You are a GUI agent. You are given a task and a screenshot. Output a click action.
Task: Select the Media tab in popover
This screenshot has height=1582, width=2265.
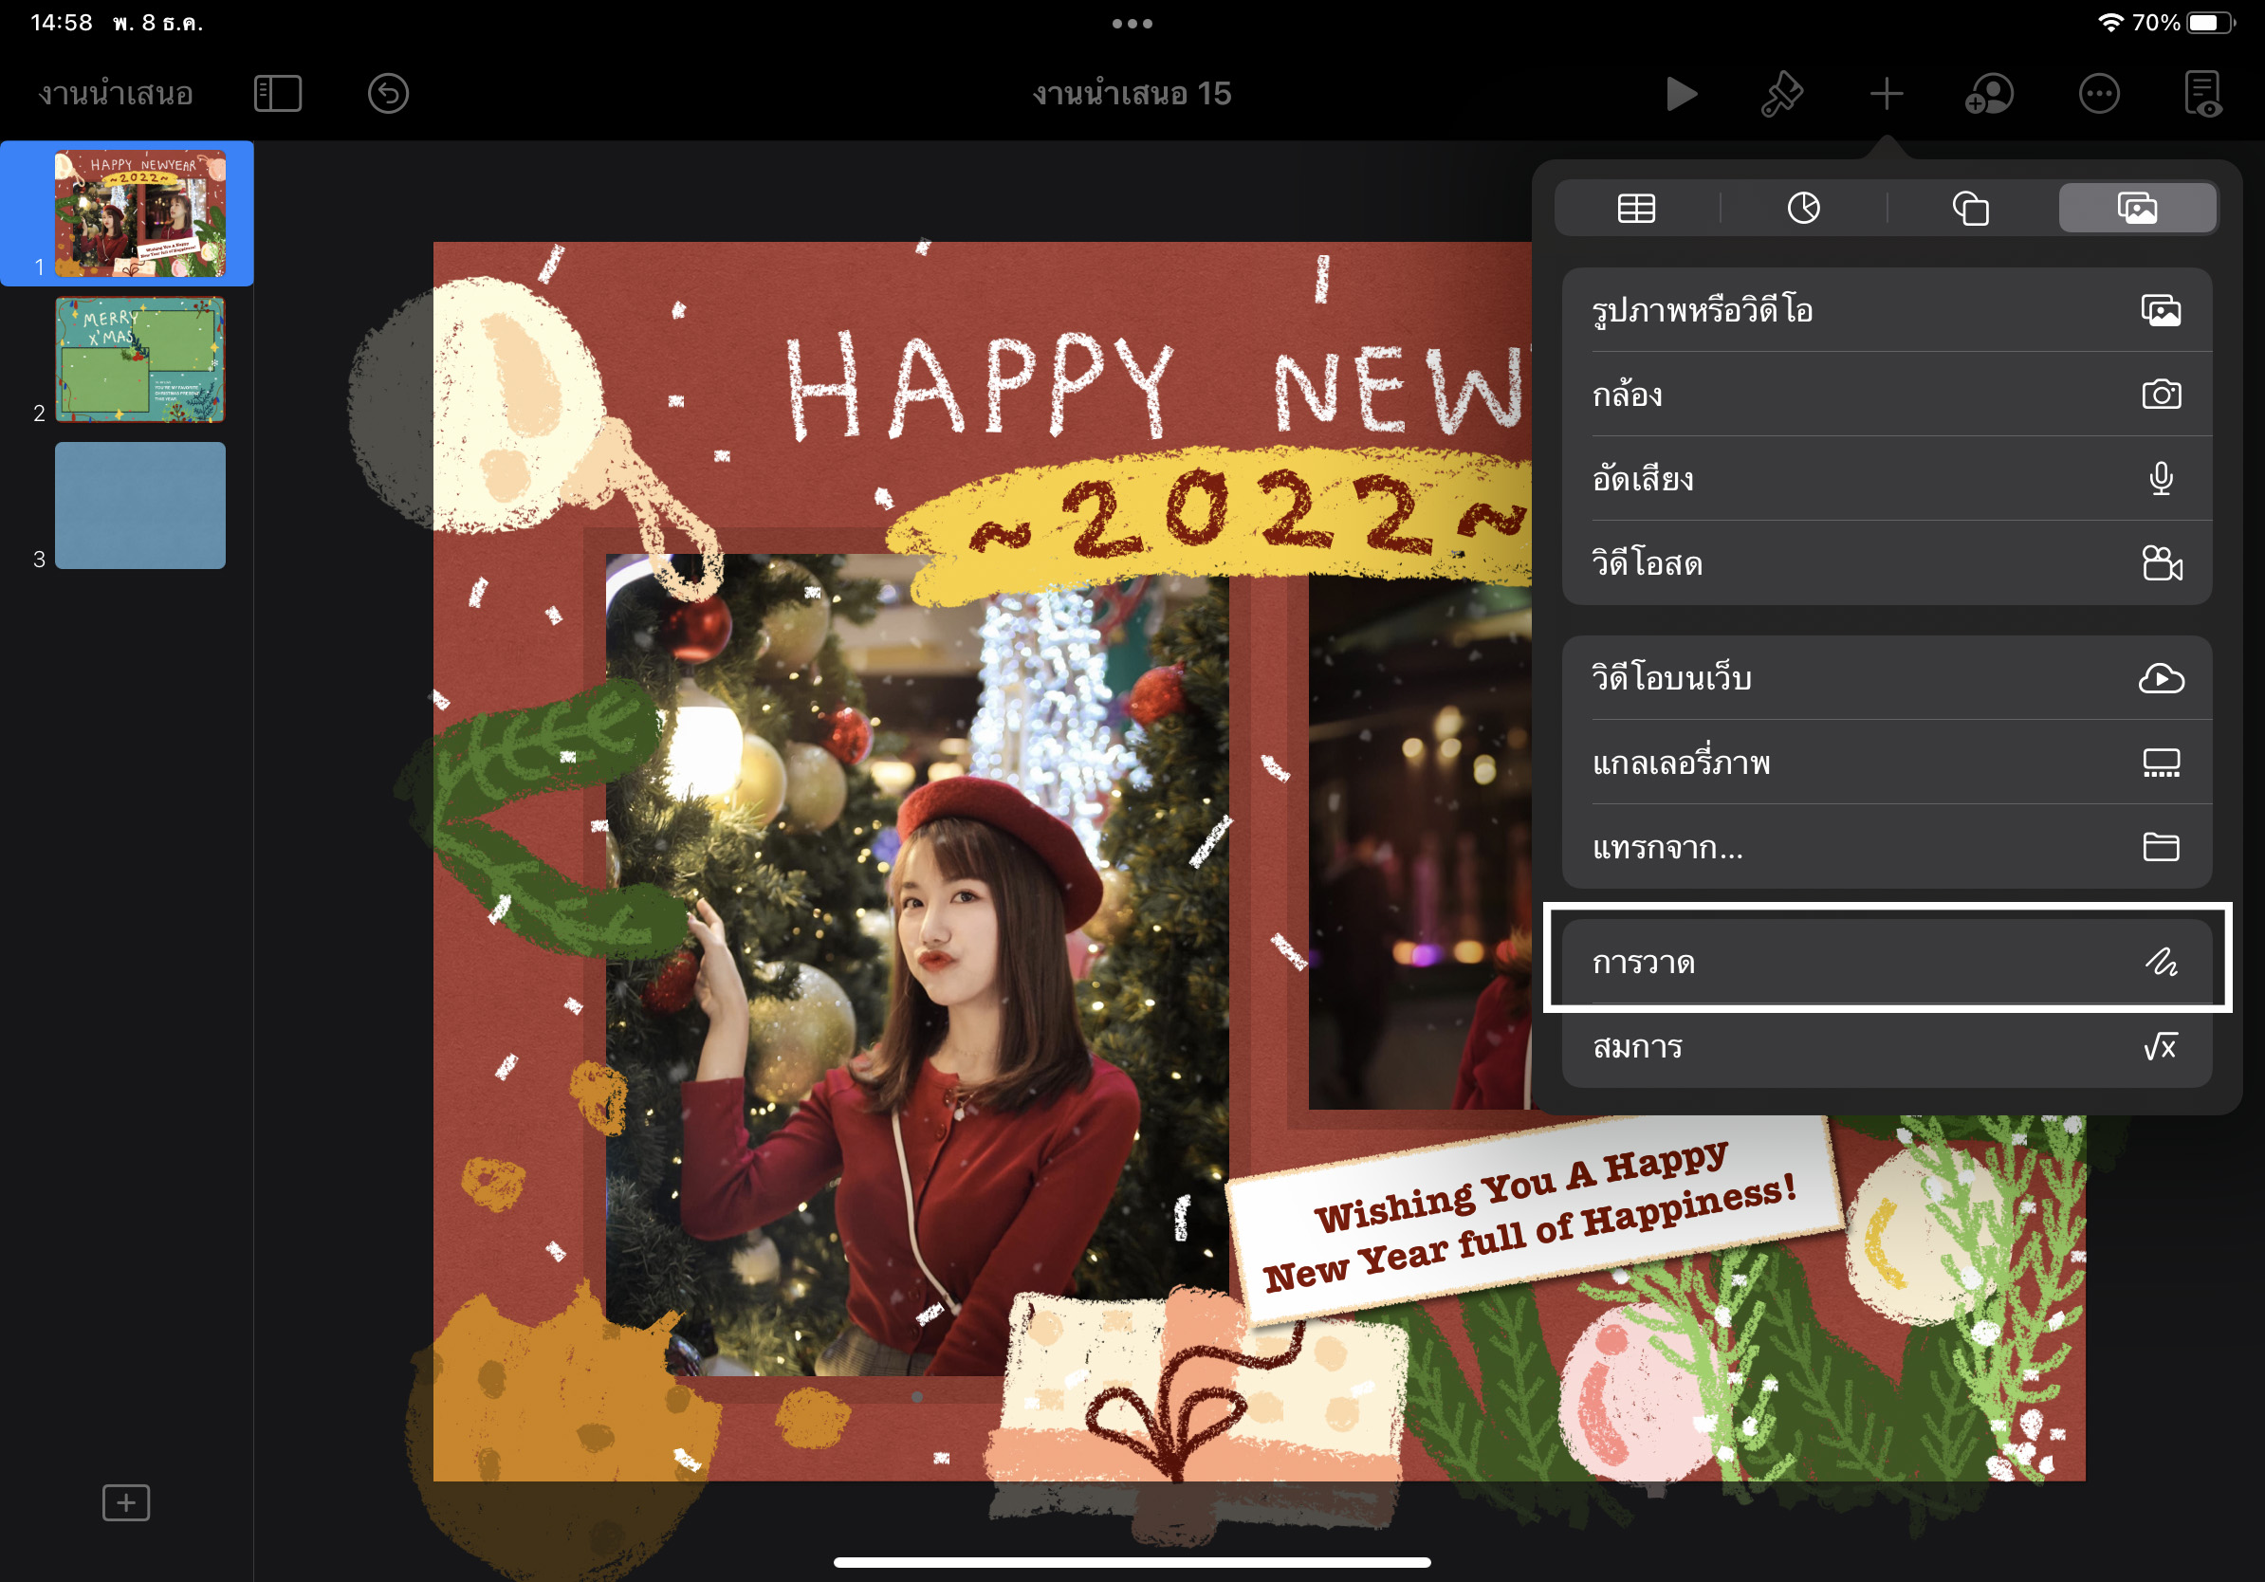click(2137, 208)
